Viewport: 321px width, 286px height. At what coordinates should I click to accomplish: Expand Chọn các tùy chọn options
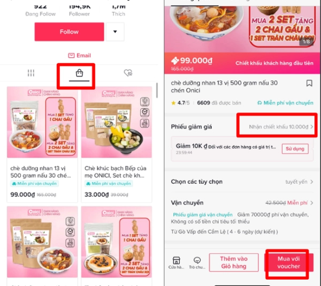[242, 182]
